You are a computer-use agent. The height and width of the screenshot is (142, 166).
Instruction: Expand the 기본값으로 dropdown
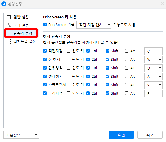(21, 135)
